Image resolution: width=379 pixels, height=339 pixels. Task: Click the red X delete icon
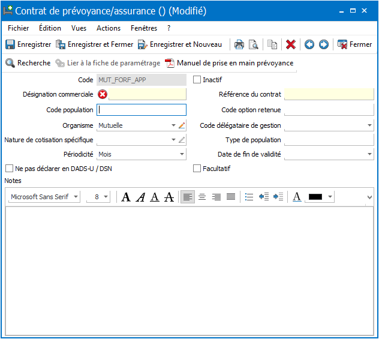pos(291,44)
